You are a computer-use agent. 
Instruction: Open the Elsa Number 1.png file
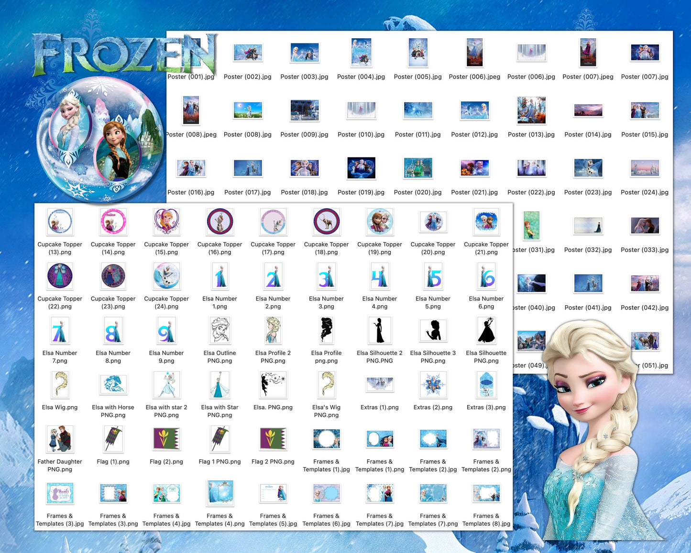tap(220, 276)
